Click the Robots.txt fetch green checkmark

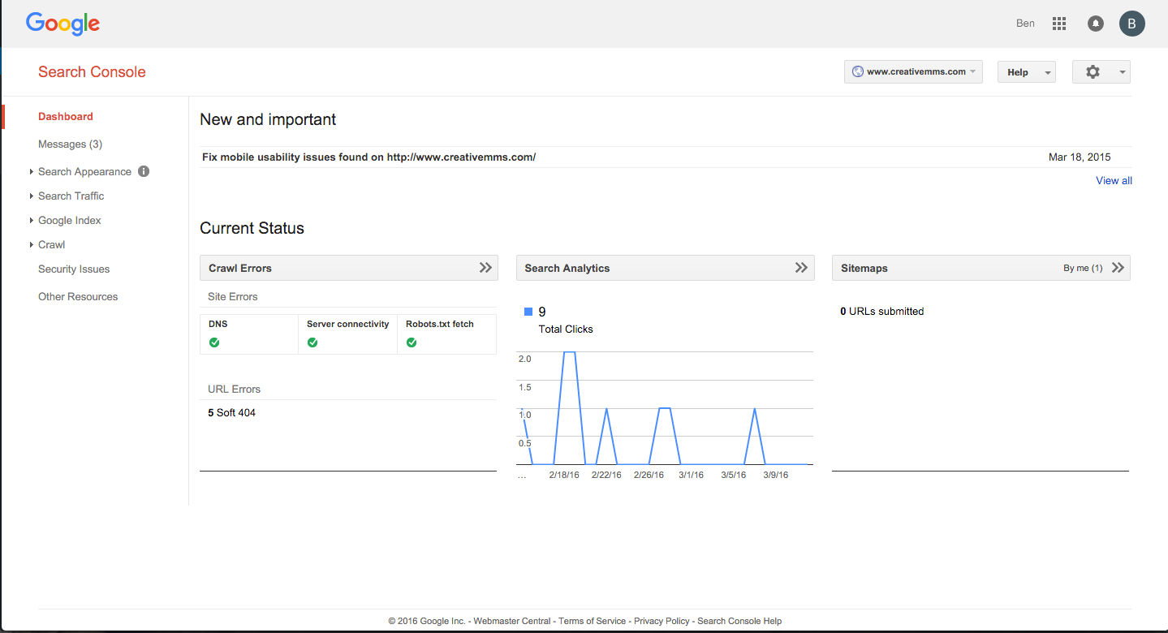coord(412,342)
